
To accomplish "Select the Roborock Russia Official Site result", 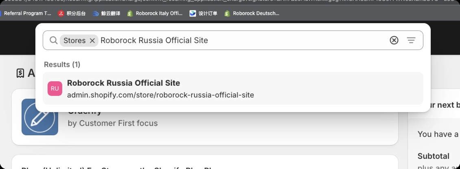I will click(233, 89).
